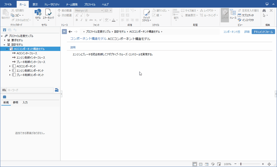
Task: Click the zoom slider in status bar
Action: point(241,164)
